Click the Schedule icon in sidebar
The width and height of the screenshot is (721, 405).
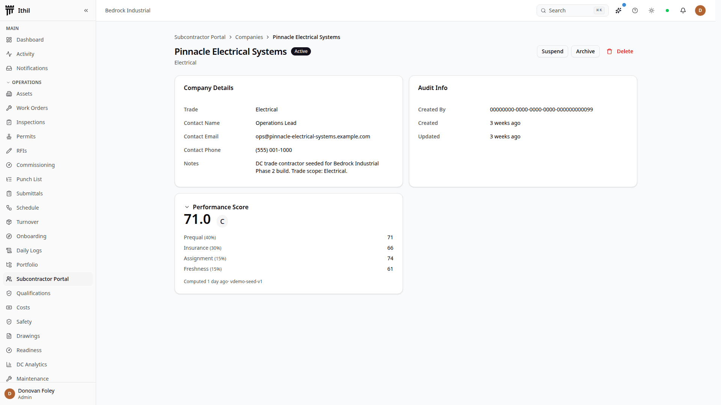click(x=9, y=208)
